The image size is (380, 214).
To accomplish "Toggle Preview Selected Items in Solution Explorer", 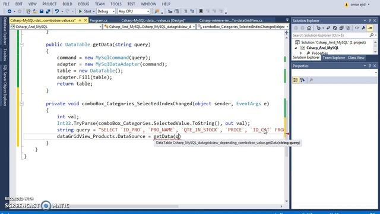I will (370, 28).
